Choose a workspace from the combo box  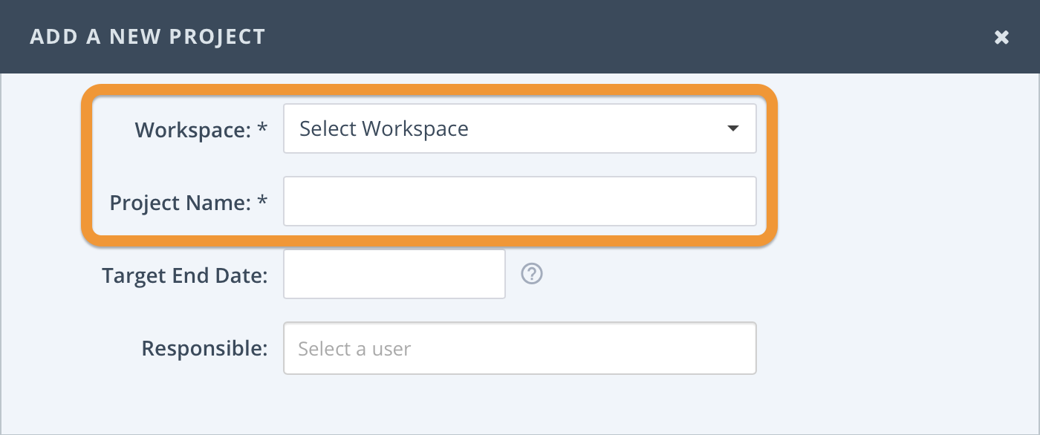tap(520, 128)
